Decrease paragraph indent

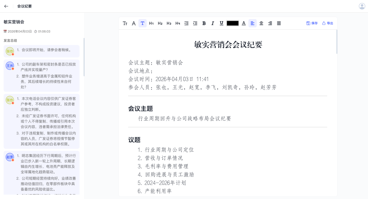point(186,23)
